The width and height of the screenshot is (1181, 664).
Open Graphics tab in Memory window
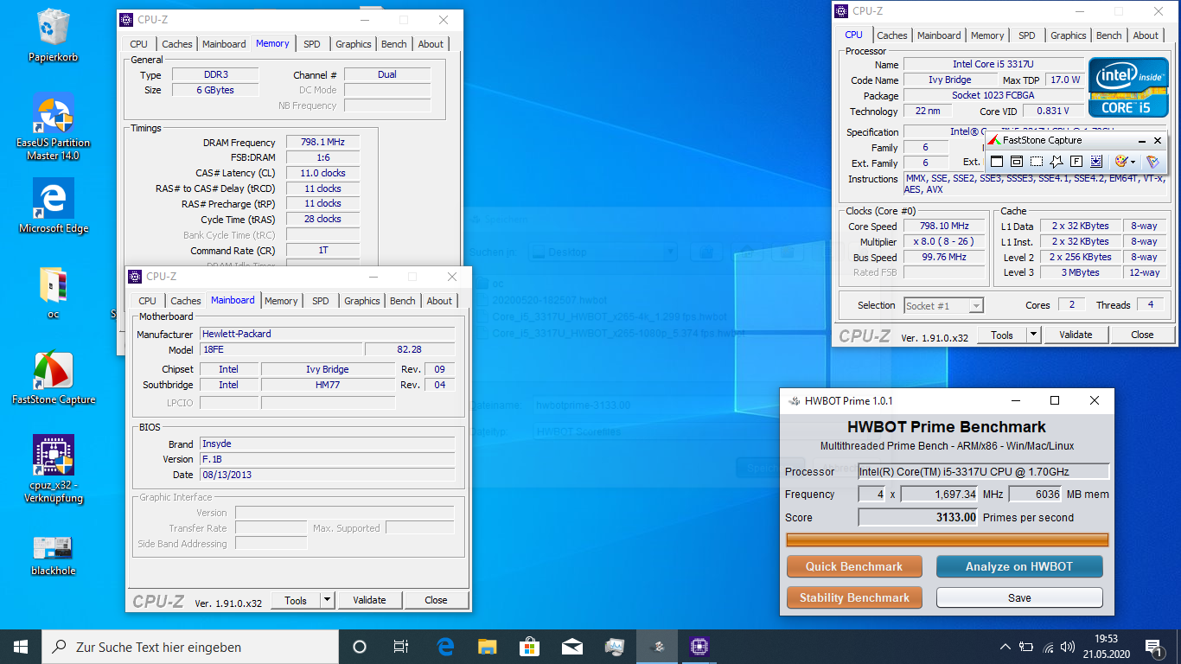[354, 44]
